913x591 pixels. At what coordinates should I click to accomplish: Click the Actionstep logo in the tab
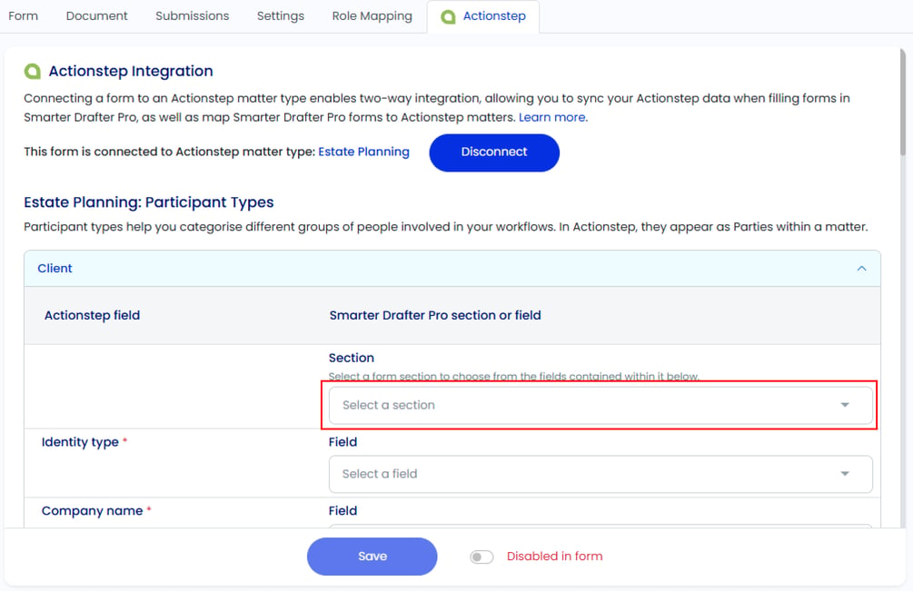pyautogui.click(x=448, y=17)
